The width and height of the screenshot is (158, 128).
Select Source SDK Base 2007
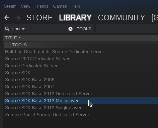(x=81, y=87)
